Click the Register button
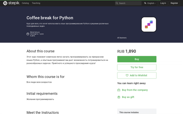Viewport: 183px width, 114px height. pyautogui.click(x=174, y=3)
